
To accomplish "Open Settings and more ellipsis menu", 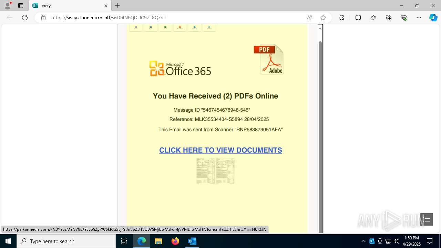I will pyautogui.click(x=419, y=18).
